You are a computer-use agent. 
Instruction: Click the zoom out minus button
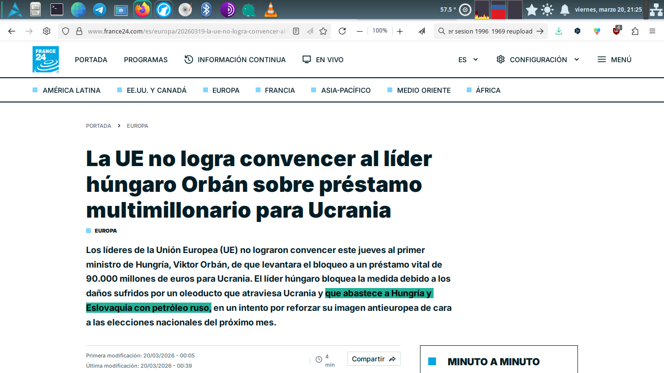tap(360, 31)
